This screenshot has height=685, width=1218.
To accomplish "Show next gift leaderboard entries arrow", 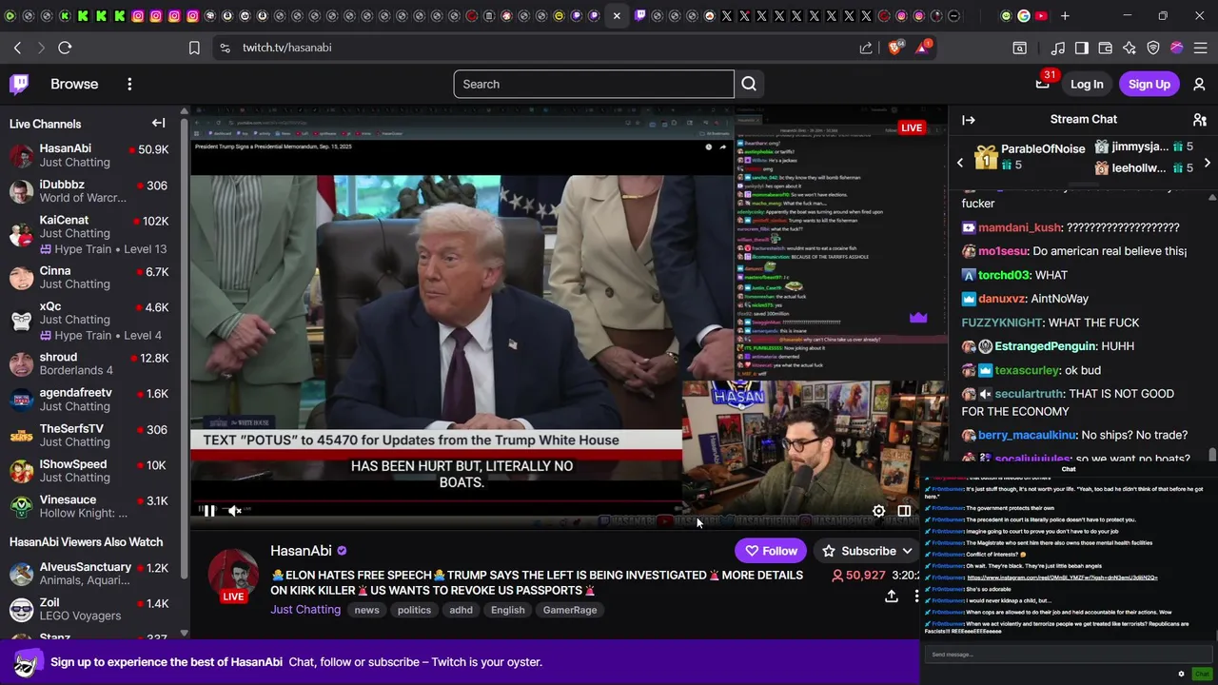I will (x=1207, y=163).
